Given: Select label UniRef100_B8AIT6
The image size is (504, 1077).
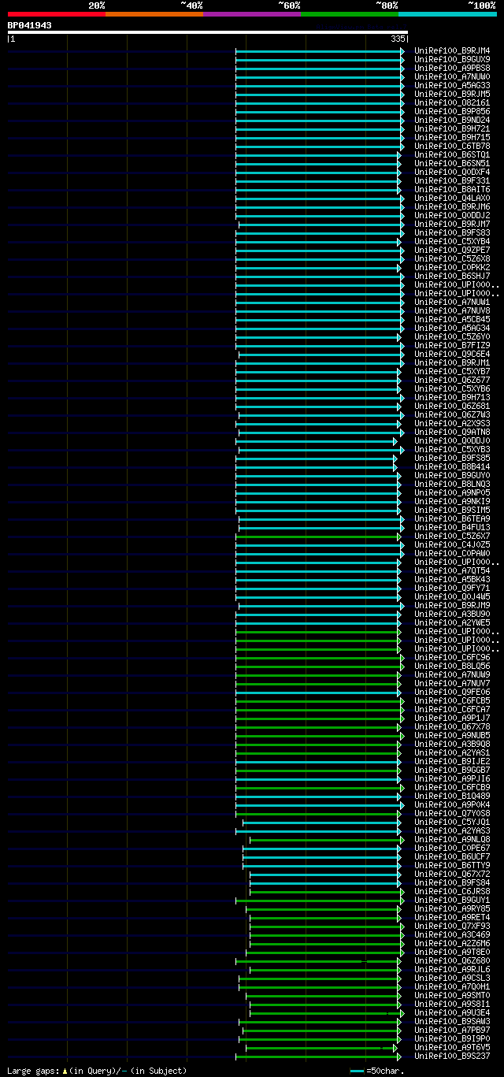Looking at the screenshot, I should (452, 190).
